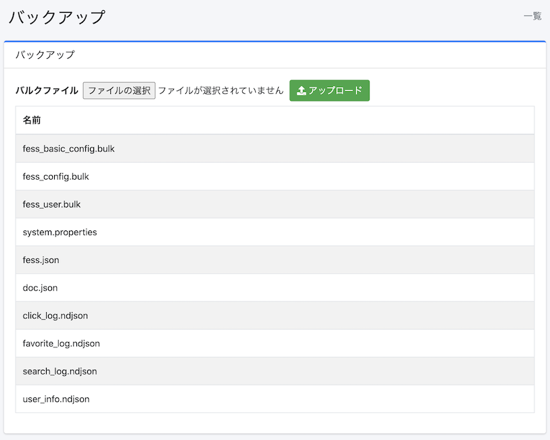This screenshot has height=440, width=550.
Task: Select fess.json in the backup table
Action: click(39, 260)
